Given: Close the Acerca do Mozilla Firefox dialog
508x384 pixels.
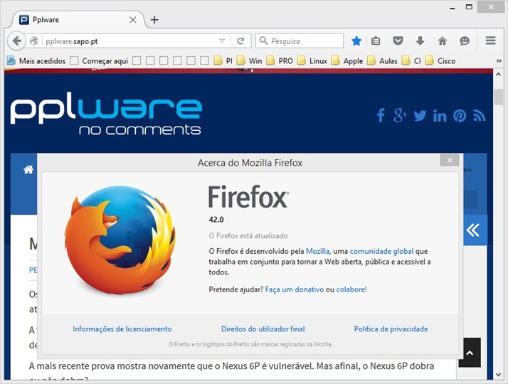Looking at the screenshot, I should pyautogui.click(x=450, y=160).
